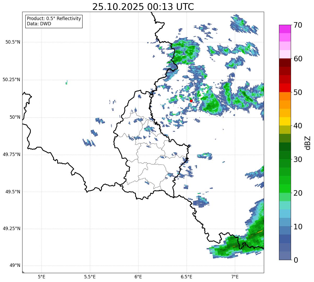This screenshot has height=282, width=314.
Task: Click the longitude label 7°E
Action: pos(235,277)
